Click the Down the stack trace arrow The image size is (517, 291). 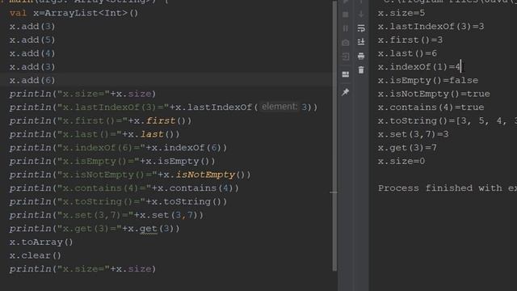pyautogui.click(x=361, y=15)
